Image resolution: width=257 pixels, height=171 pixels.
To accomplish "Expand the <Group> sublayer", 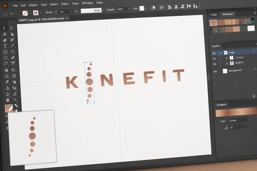I will coord(227,58).
